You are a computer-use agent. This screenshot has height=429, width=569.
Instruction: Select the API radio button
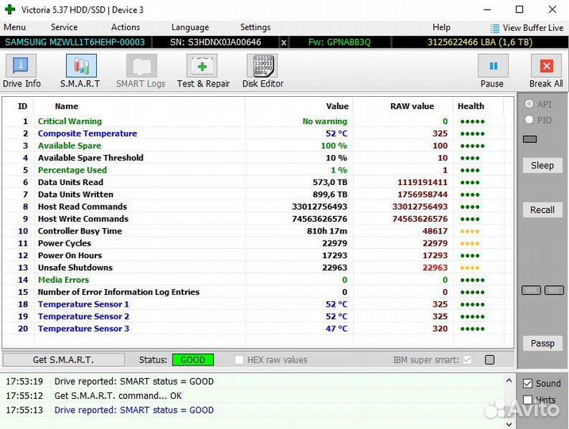pos(529,104)
